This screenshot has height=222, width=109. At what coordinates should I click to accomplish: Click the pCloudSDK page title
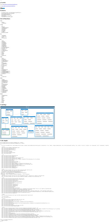click(3, 3)
